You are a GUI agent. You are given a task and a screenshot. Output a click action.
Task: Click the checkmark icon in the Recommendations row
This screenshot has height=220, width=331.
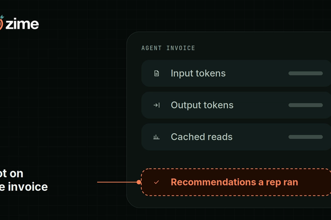point(157,182)
